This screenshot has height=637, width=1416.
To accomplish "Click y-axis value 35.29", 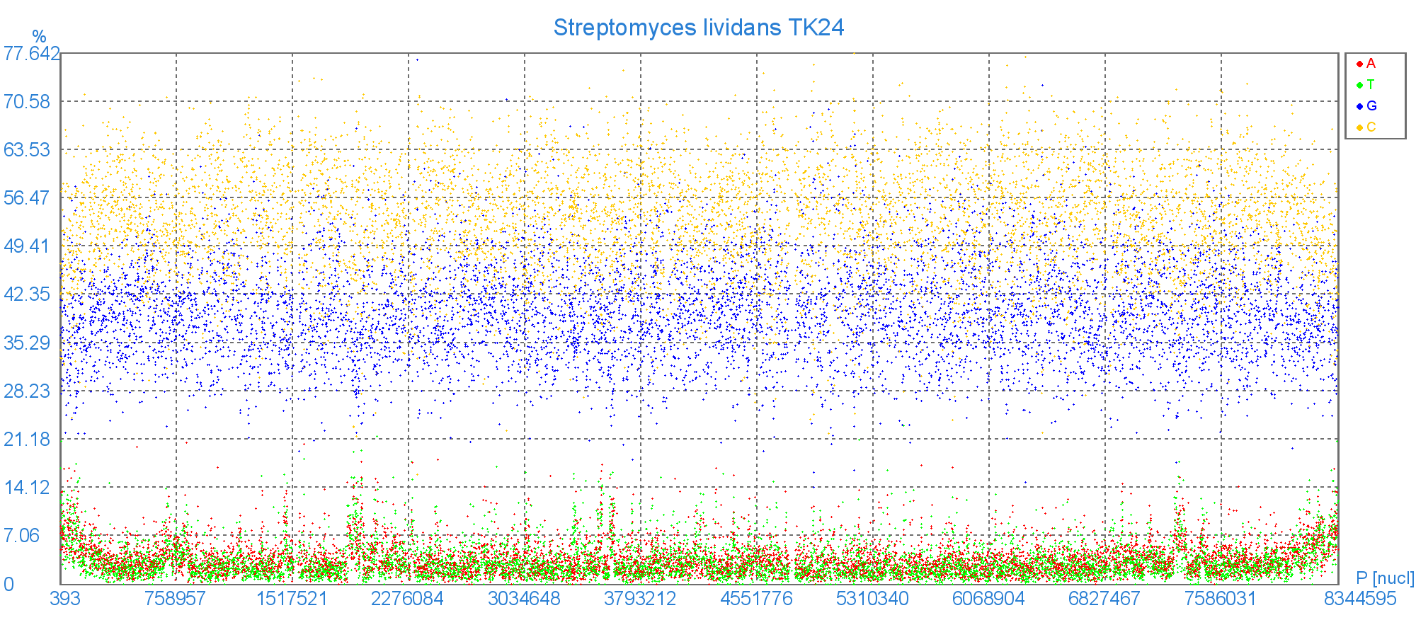I will point(27,343).
